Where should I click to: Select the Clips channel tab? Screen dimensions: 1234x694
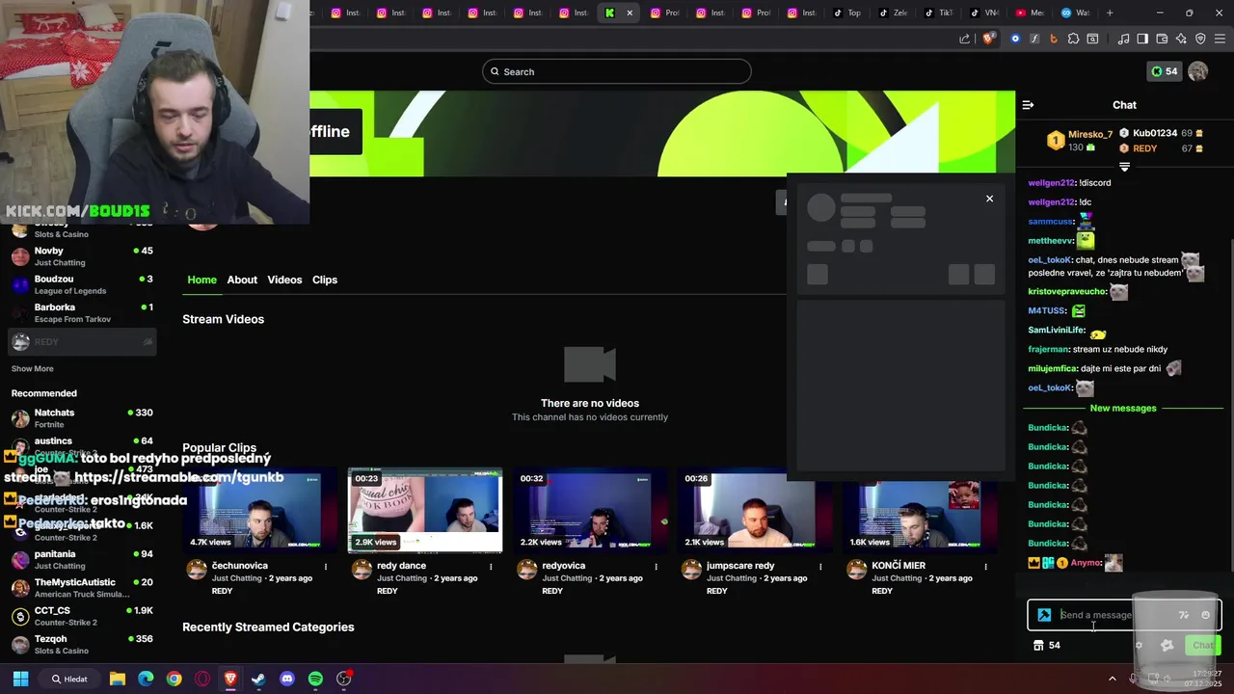click(325, 280)
